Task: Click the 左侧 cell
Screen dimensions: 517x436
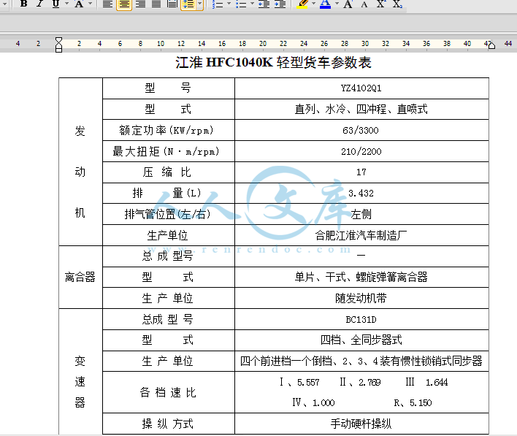Action: (361, 215)
